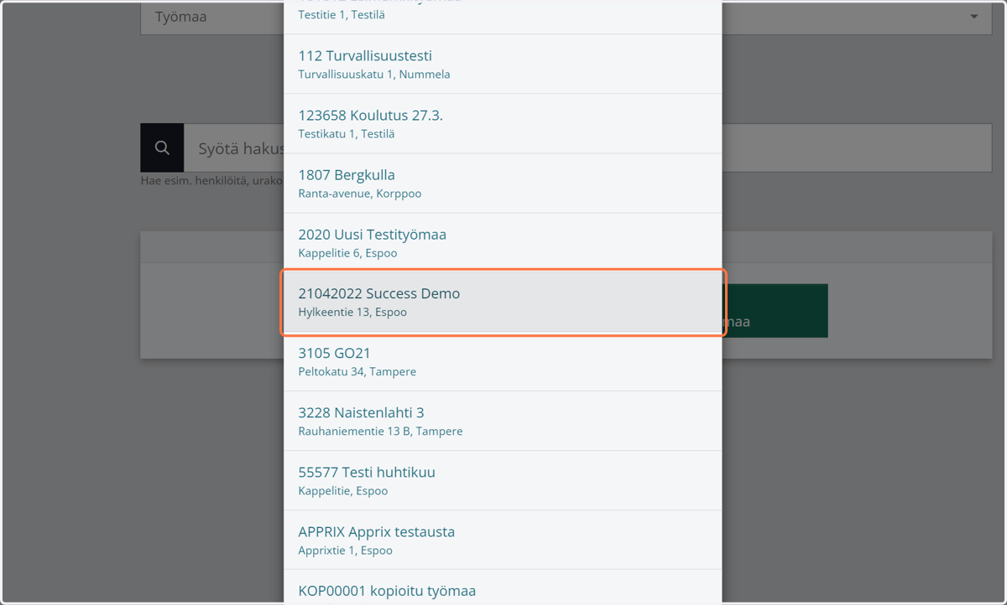The height and width of the screenshot is (605, 1007).
Task: Open the Työmaa dropdown arrow
Action: click(x=974, y=17)
